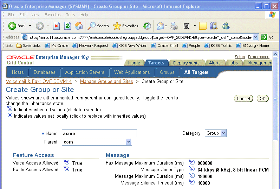280x189 pixels.
Task: Click the green Go arrow button
Action: (264, 37)
